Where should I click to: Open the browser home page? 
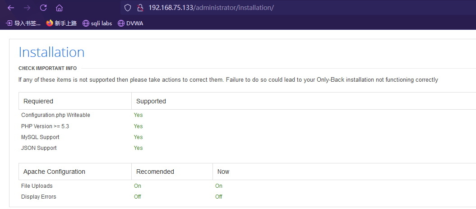59,8
